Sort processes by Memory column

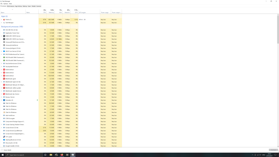click(51, 11)
